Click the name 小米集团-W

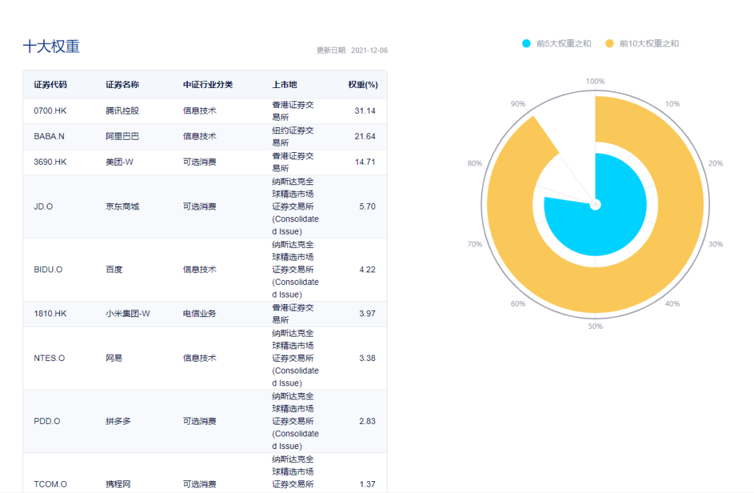128,314
